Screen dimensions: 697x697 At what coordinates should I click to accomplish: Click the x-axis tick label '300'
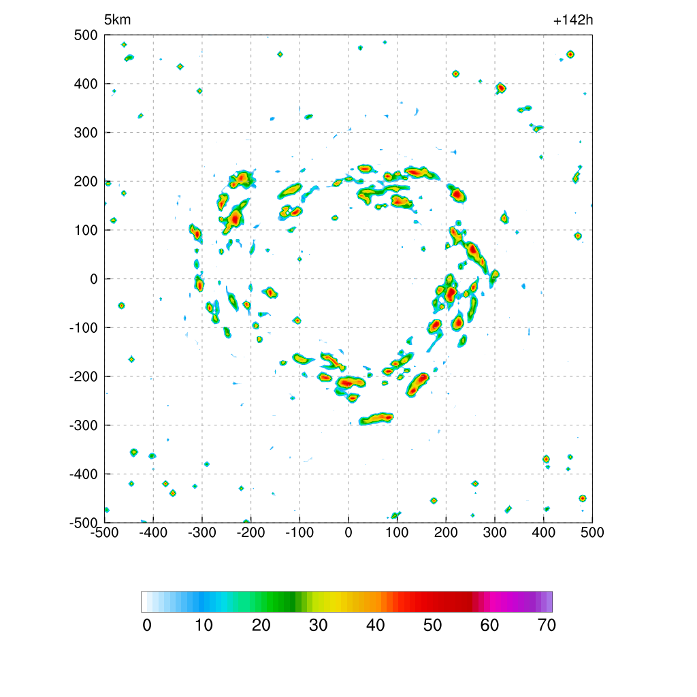pyautogui.click(x=495, y=532)
